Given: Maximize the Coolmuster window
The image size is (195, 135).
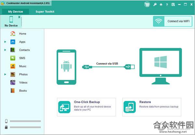Looking at the screenshot, I should tap(185, 5).
